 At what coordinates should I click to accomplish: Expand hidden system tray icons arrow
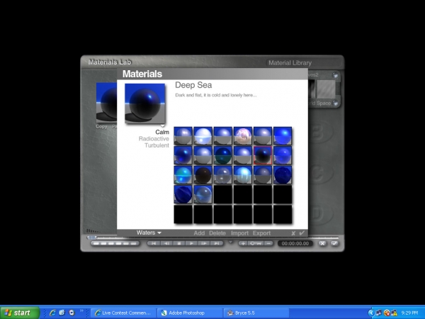371,313
